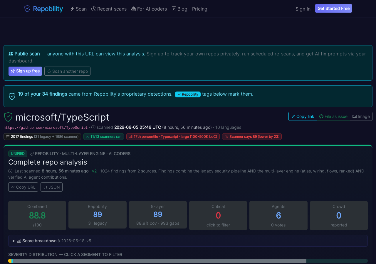Click the Complete repo analysis heading
This screenshot has width=376, height=264.
pyautogui.click(x=48, y=162)
